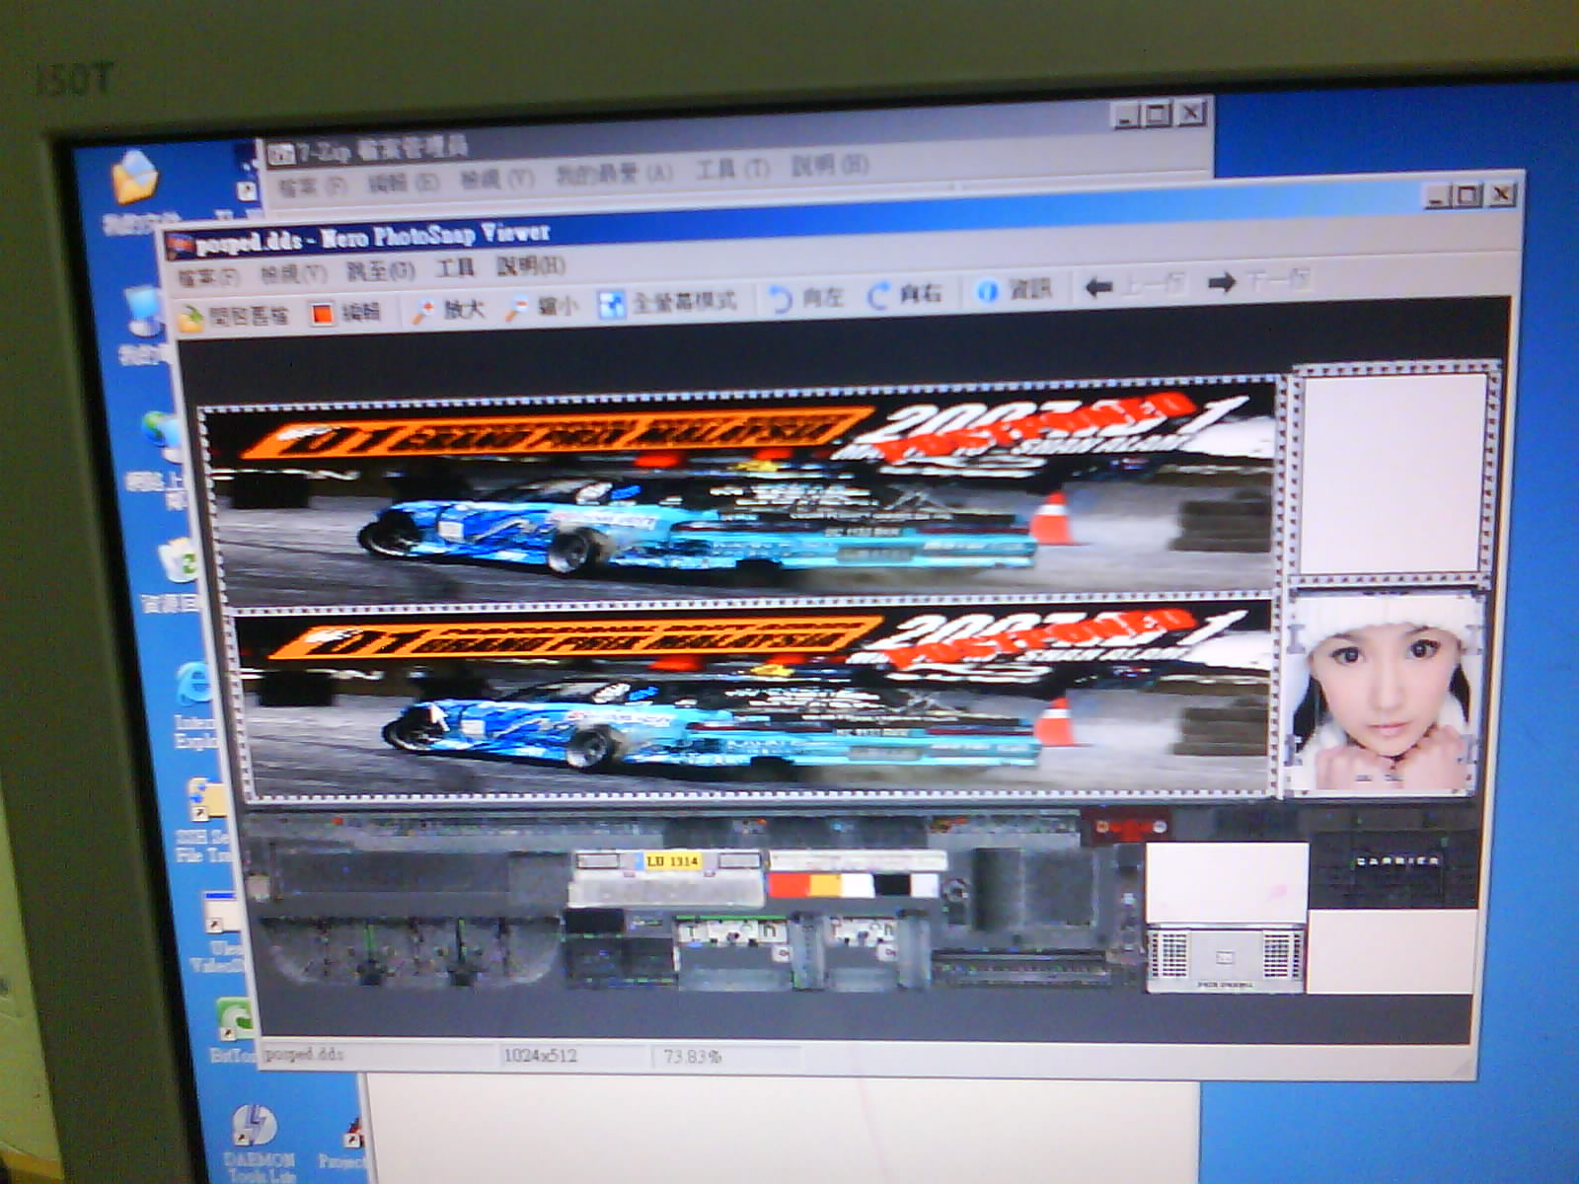Minimize the Nero PhotoSnap Viewer window
This screenshot has width=1579, height=1184.
[1439, 198]
